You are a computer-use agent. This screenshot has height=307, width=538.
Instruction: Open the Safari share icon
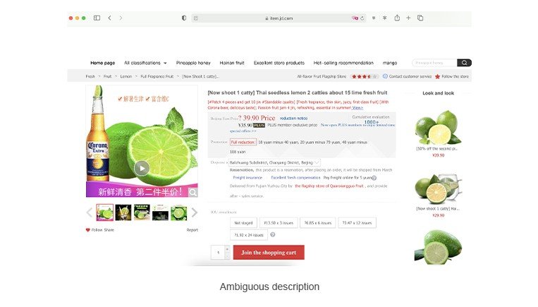coord(397,18)
